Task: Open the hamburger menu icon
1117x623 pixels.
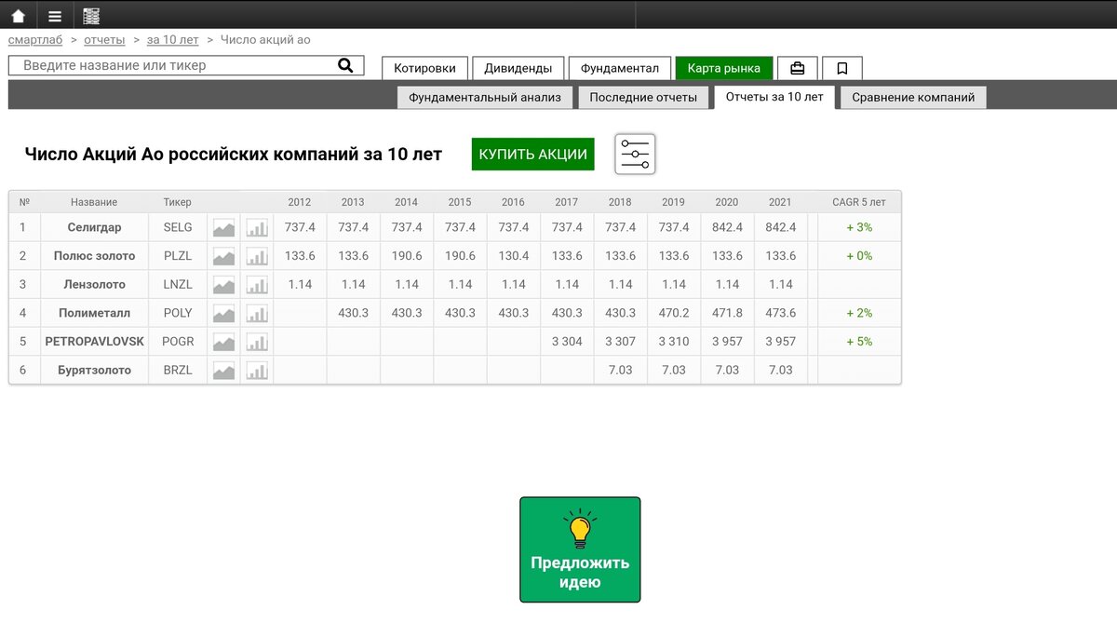Action: (55, 15)
